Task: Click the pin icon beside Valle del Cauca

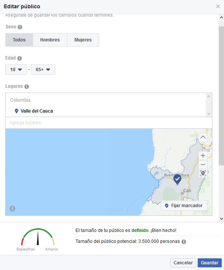Action: click(17, 111)
